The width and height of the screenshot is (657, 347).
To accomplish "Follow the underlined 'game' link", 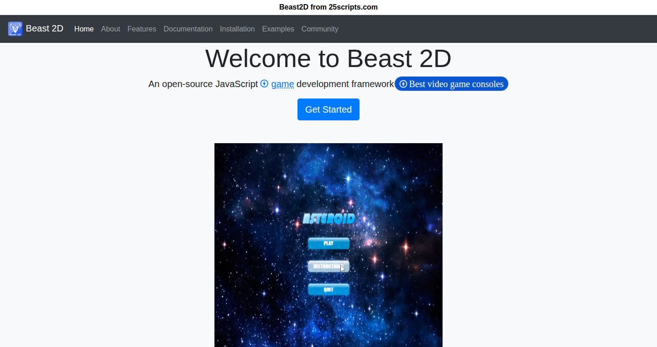I will [x=282, y=84].
